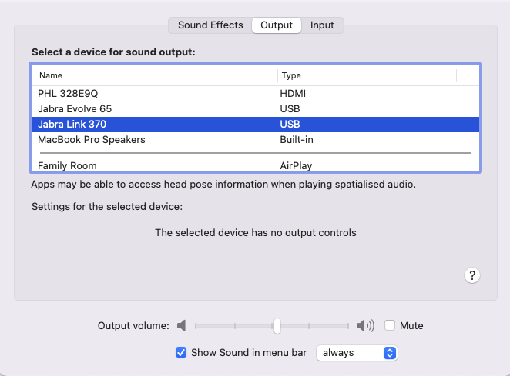Enable the Mute checkbox
The height and width of the screenshot is (376, 510).
pyautogui.click(x=390, y=325)
